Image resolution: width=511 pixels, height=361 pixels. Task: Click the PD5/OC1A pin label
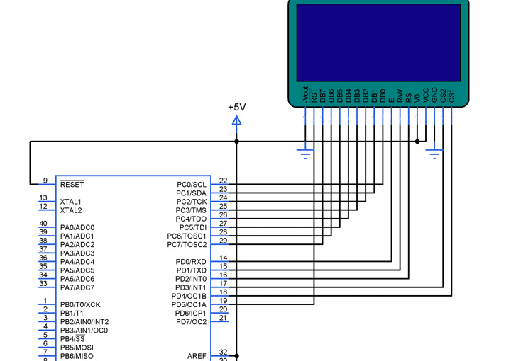point(189,305)
